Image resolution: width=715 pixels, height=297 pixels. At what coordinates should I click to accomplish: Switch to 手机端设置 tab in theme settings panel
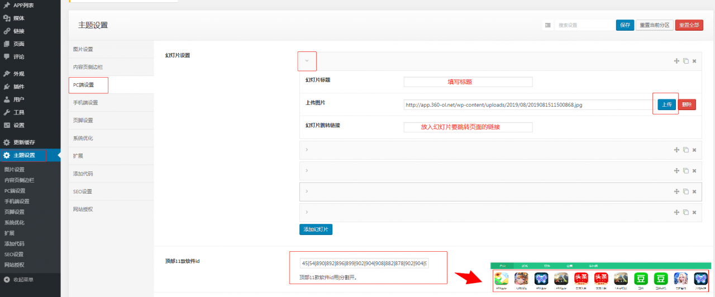pyautogui.click(x=111, y=103)
